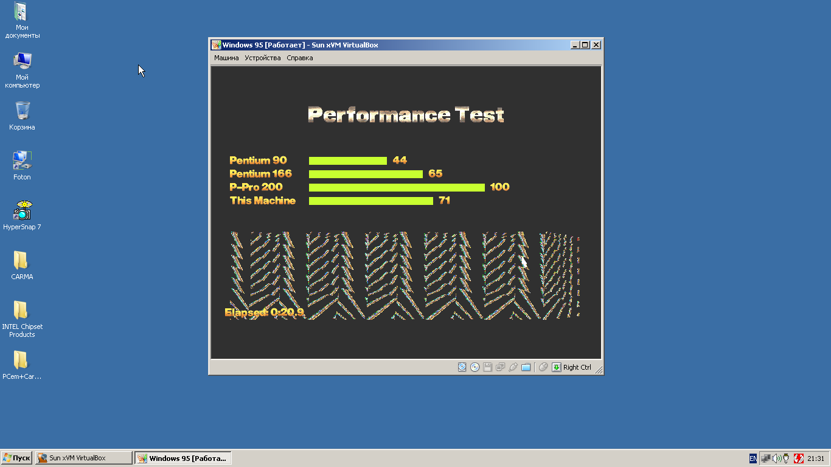Open the Пуск start button
This screenshot has width=831, height=467.
(16, 458)
